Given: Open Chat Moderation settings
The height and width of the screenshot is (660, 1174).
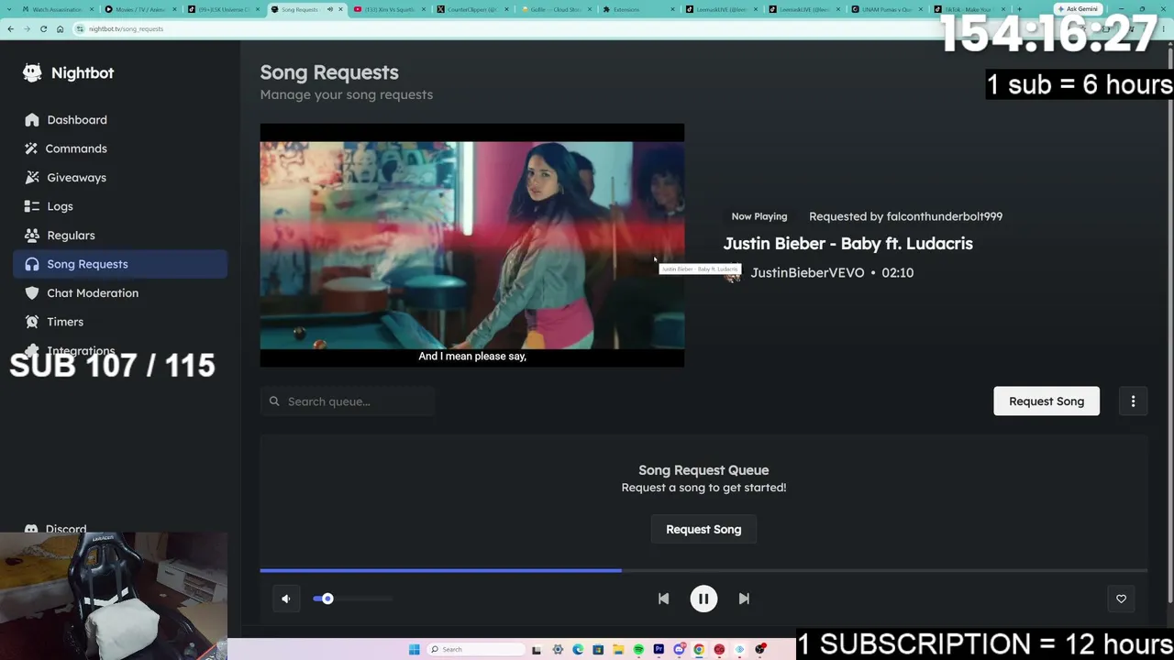Looking at the screenshot, I should [x=120, y=293].
